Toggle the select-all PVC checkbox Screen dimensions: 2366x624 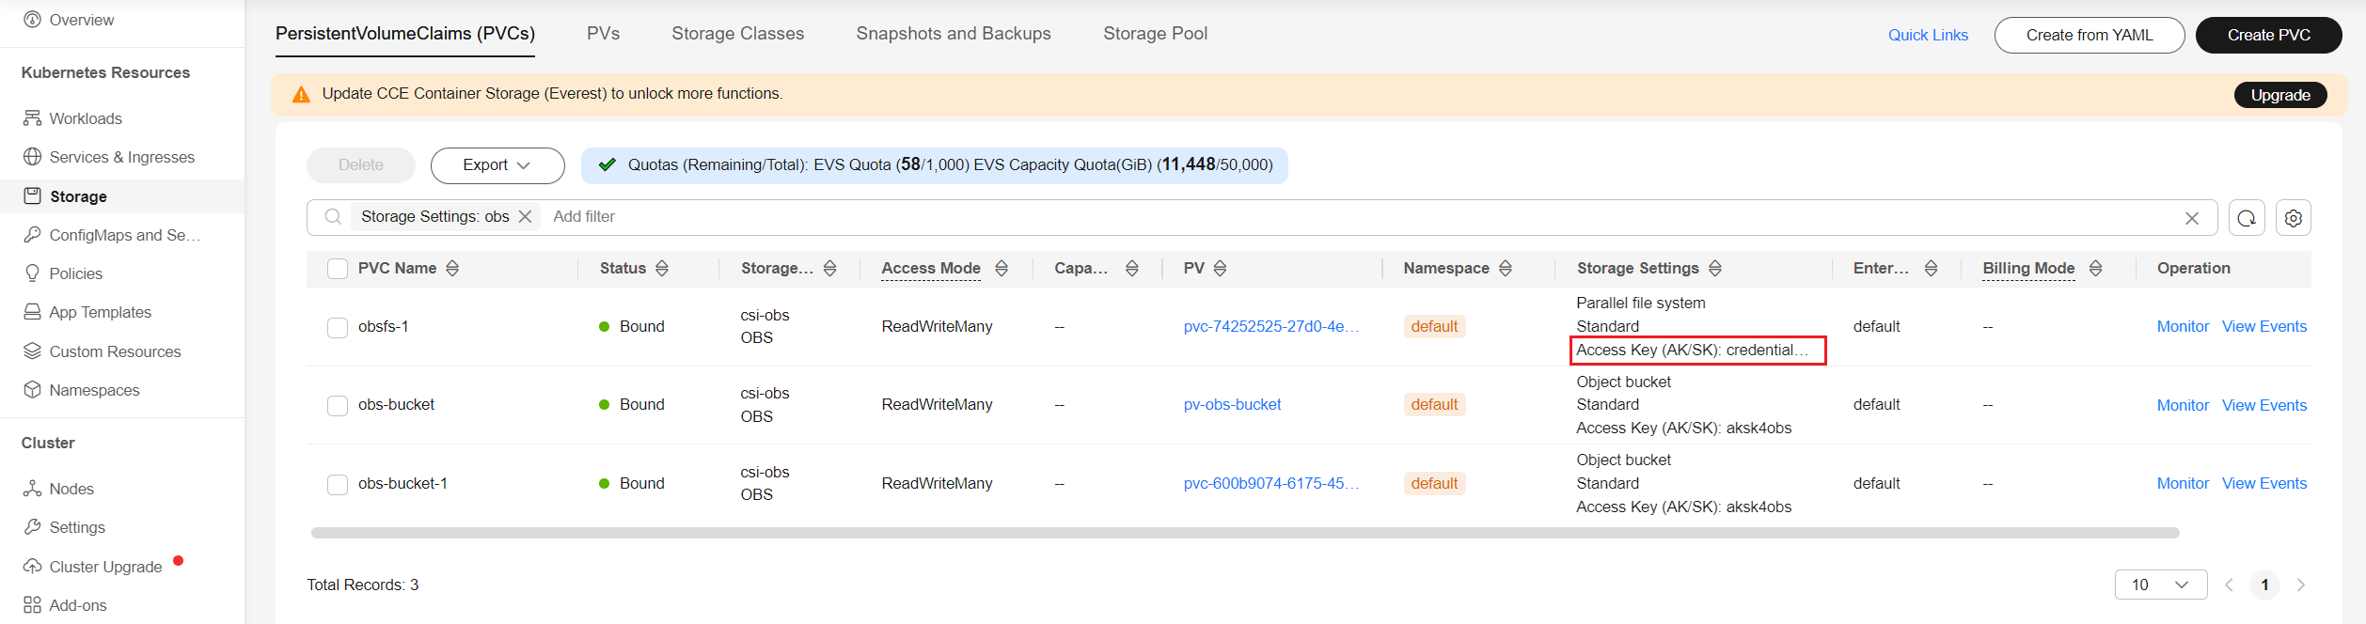click(x=338, y=269)
